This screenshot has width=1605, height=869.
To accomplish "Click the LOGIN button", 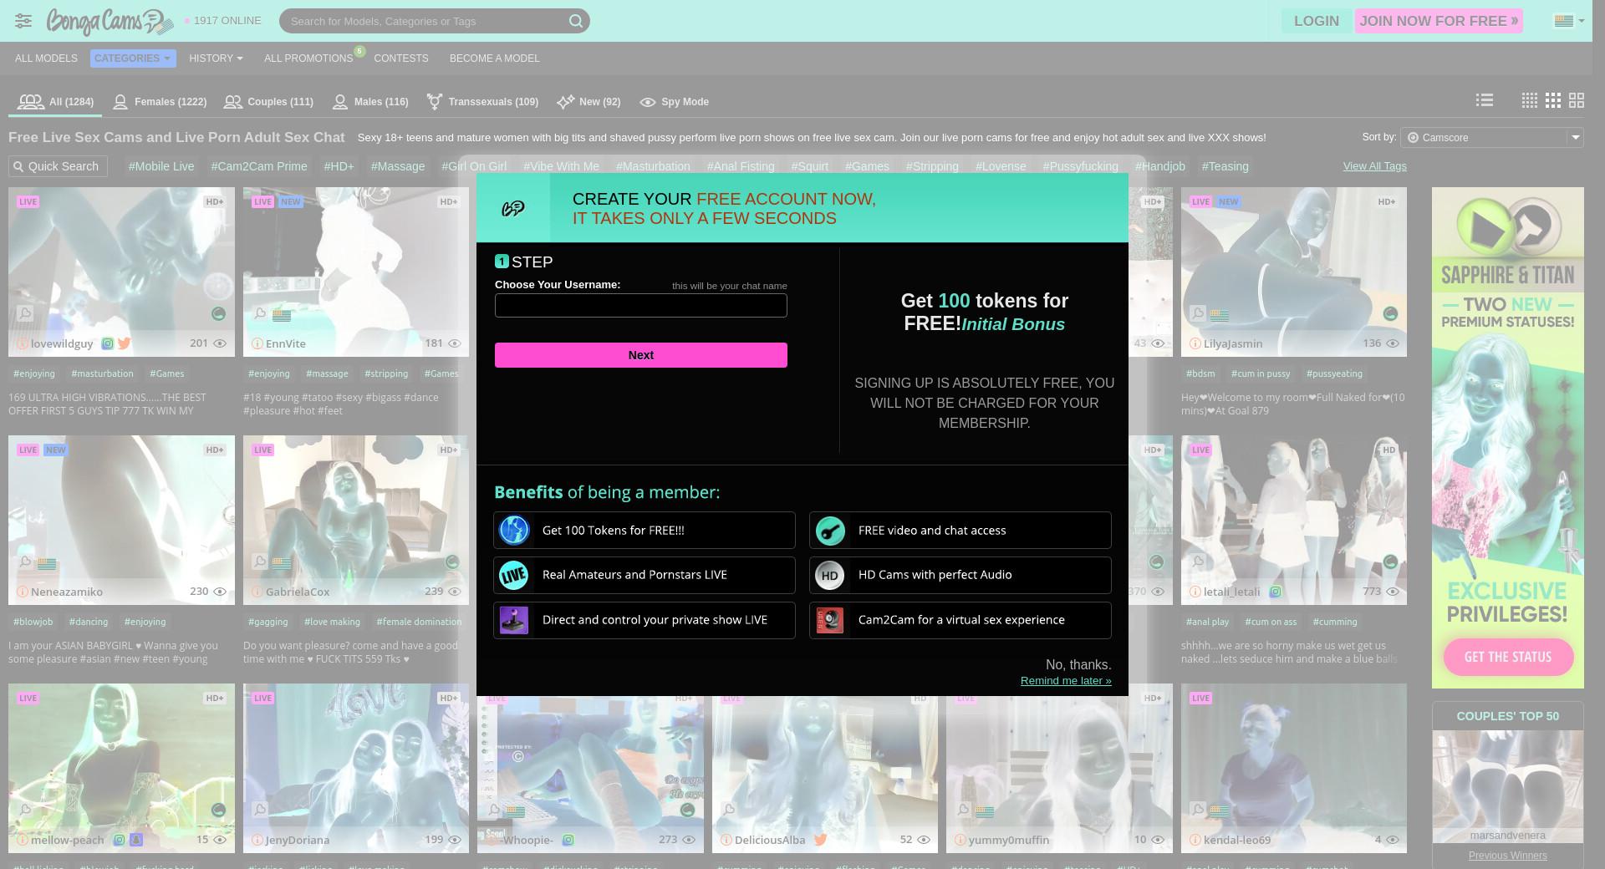I will point(1317,21).
